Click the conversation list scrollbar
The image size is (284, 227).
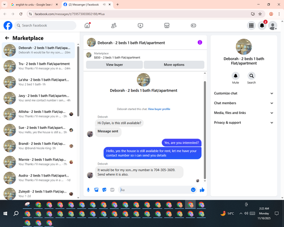pos(78,81)
